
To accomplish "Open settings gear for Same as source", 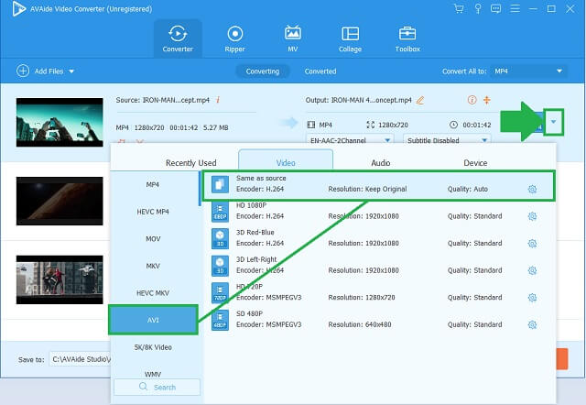I will click(532, 190).
